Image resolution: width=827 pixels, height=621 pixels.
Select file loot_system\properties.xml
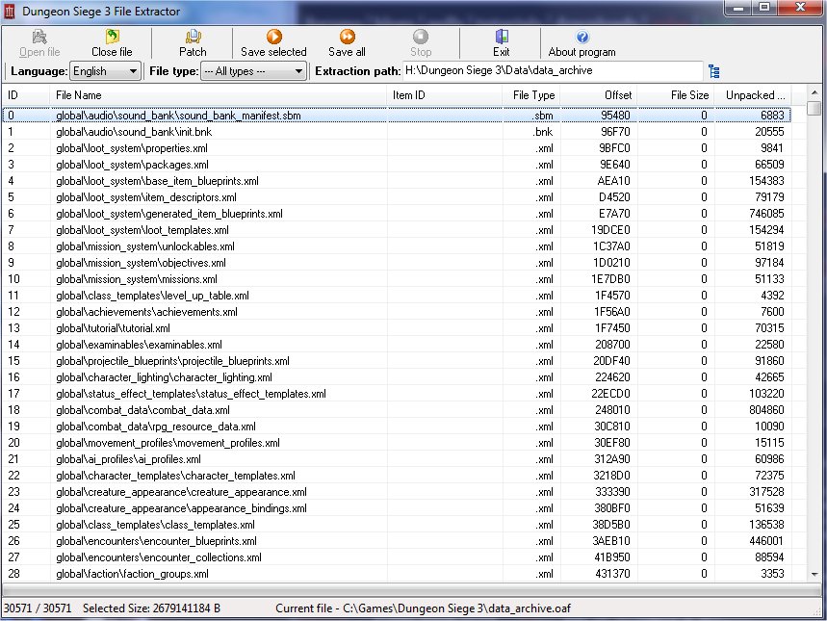397,148
